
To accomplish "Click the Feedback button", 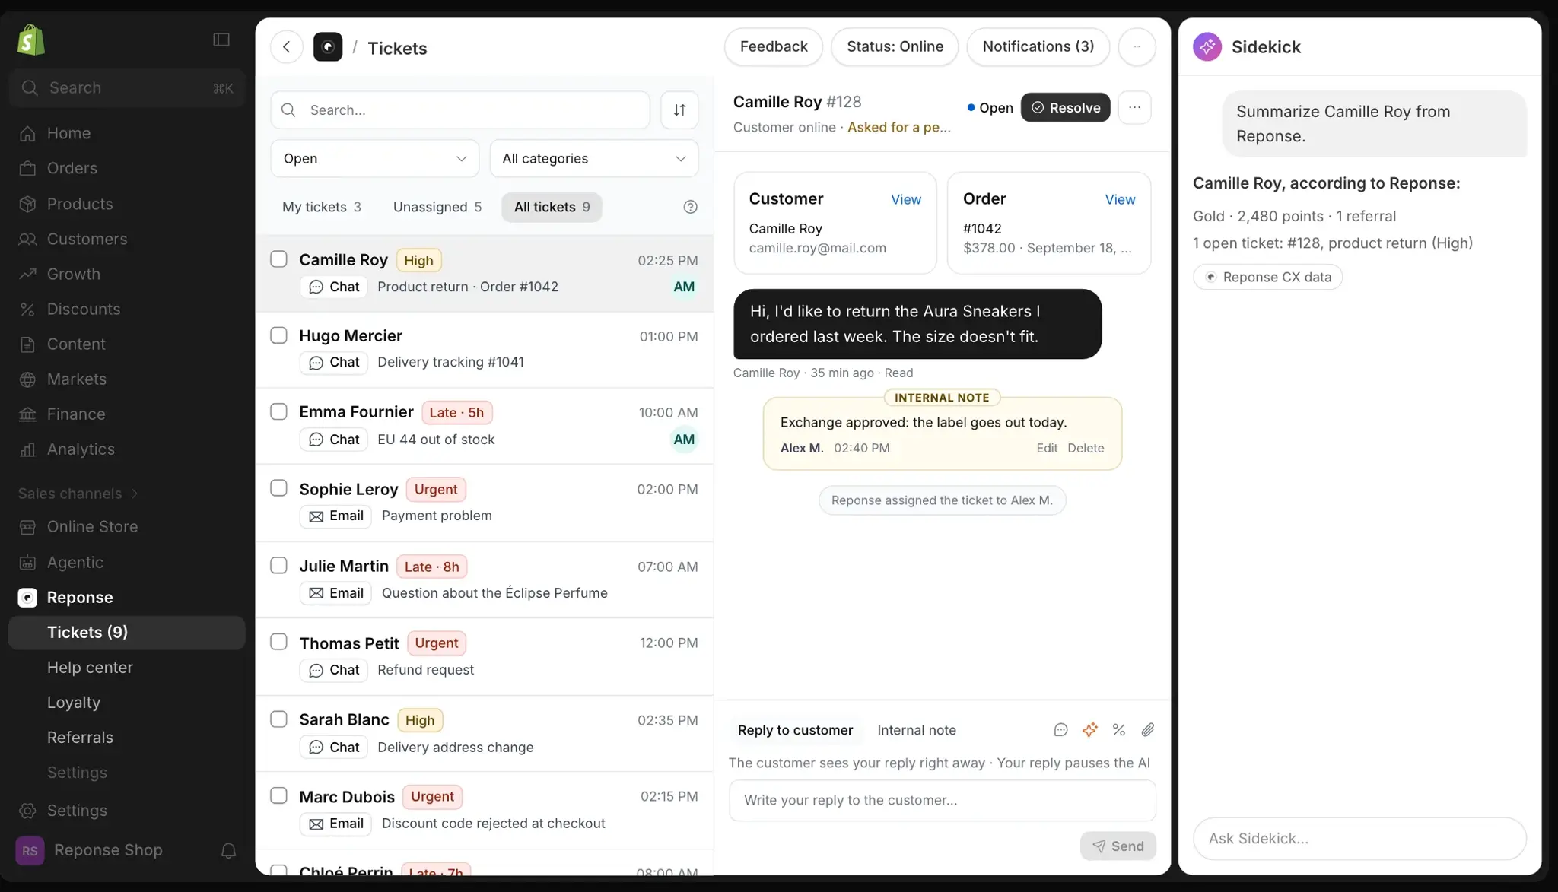I will (x=773, y=47).
